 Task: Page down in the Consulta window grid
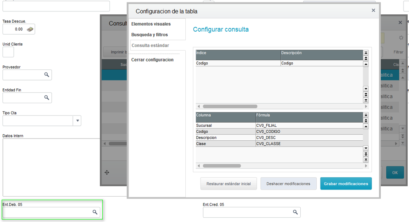[x=403, y=136]
